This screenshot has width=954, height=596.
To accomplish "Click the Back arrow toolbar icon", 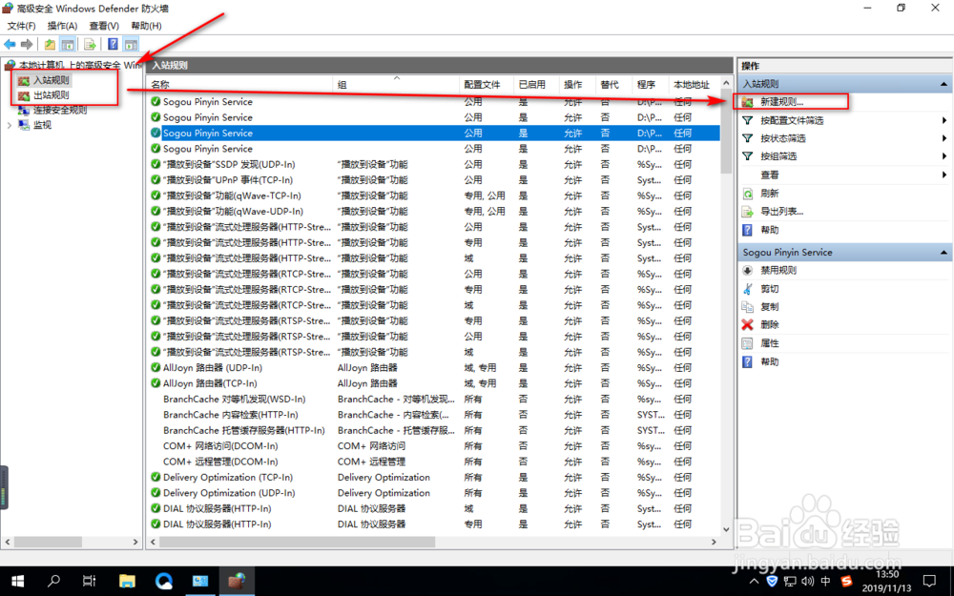I will click(x=10, y=44).
